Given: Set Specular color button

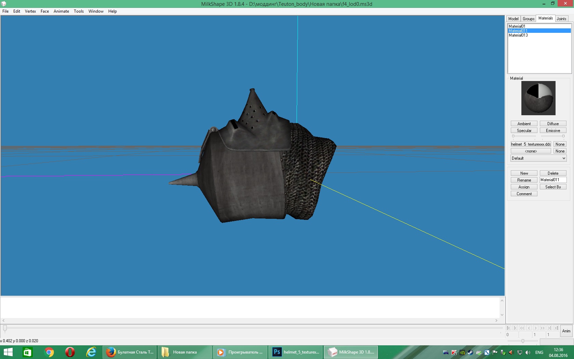Looking at the screenshot, I should pos(524,131).
